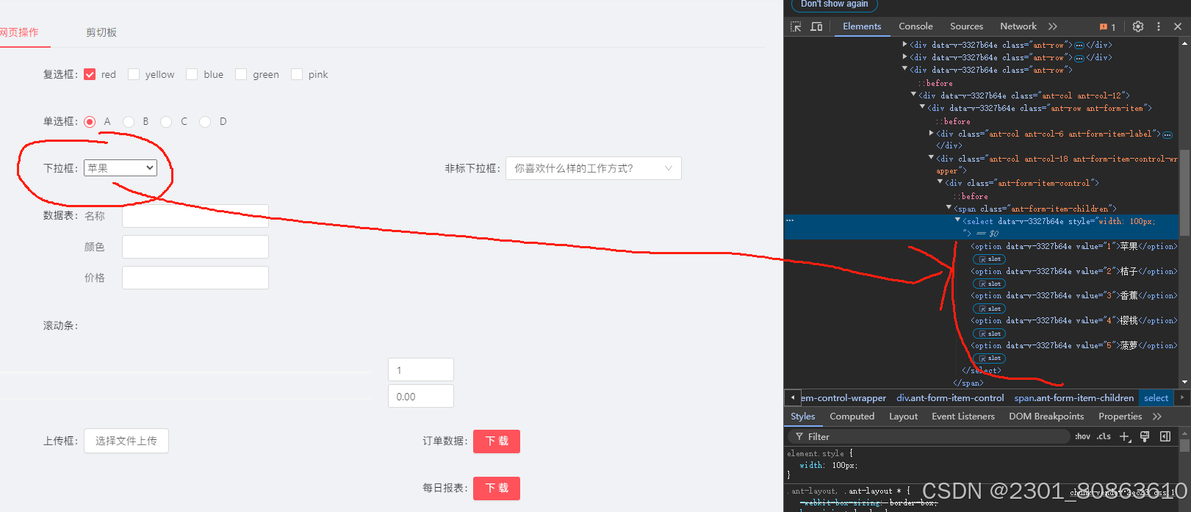Focus the styles Filter box
The width and height of the screenshot is (1191, 512).
928,436
